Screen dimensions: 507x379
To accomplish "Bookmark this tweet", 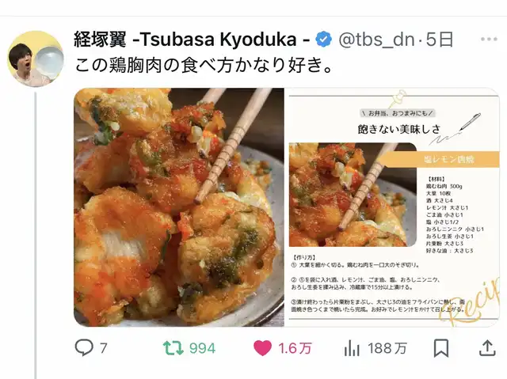I will coord(441,348).
